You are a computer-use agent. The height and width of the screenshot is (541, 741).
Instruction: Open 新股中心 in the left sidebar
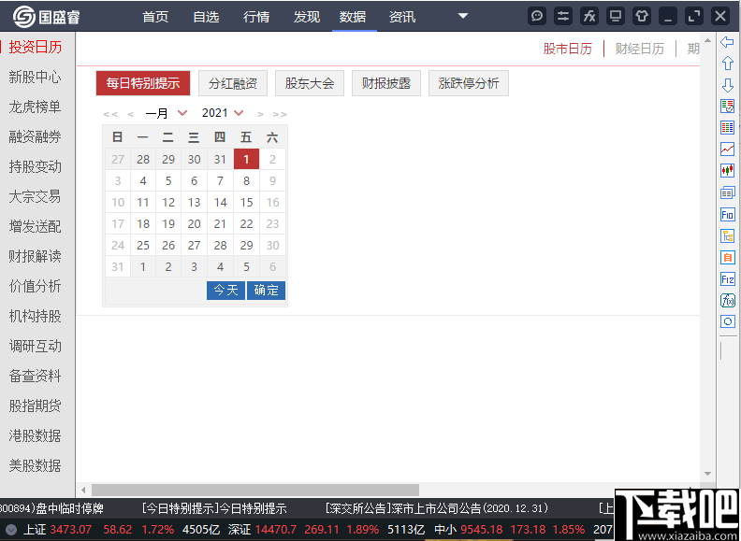tap(35, 77)
